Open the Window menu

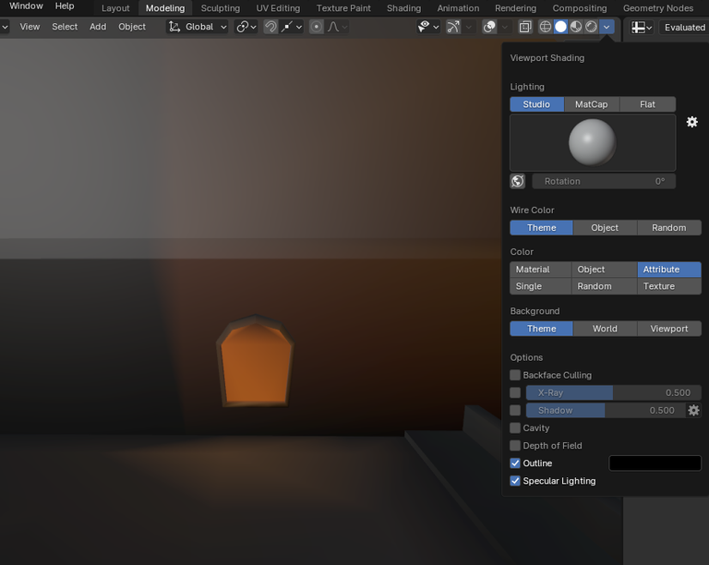click(x=26, y=6)
